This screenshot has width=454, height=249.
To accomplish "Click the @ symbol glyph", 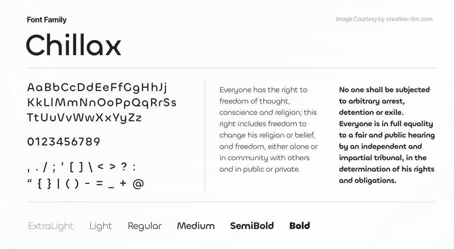I will pos(138,184).
